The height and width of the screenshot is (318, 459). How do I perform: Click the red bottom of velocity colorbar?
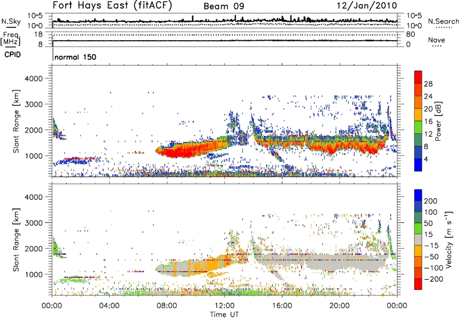pyautogui.click(x=418, y=284)
